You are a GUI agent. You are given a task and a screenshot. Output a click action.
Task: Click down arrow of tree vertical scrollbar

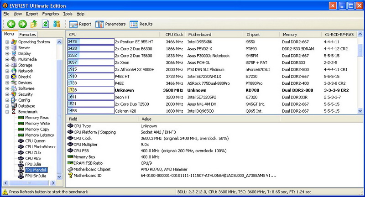59,177
